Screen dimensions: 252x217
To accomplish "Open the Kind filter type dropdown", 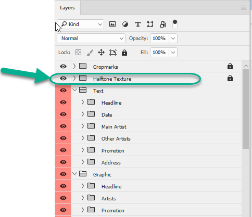I will point(81,24).
